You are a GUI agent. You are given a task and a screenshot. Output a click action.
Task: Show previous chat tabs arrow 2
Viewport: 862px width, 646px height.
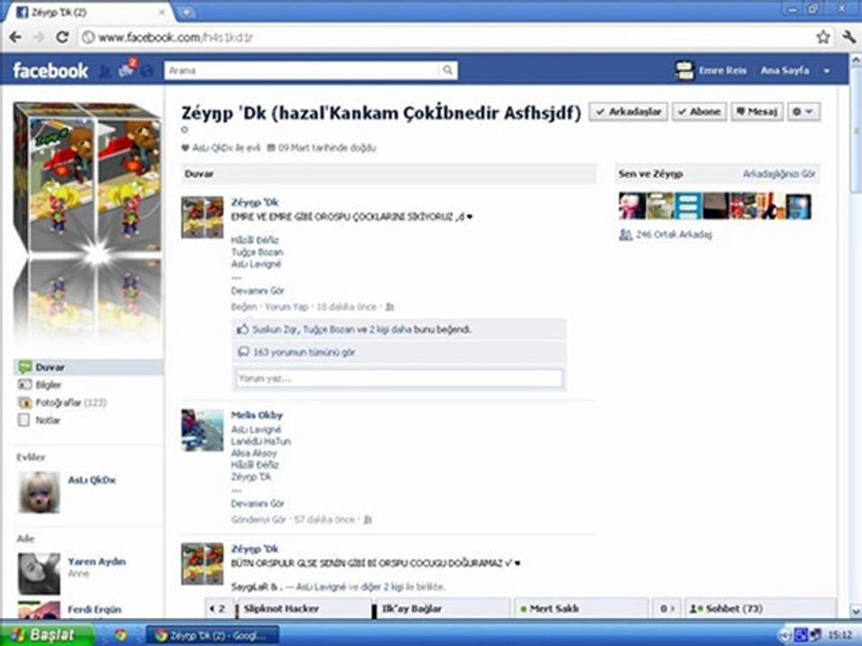218,608
